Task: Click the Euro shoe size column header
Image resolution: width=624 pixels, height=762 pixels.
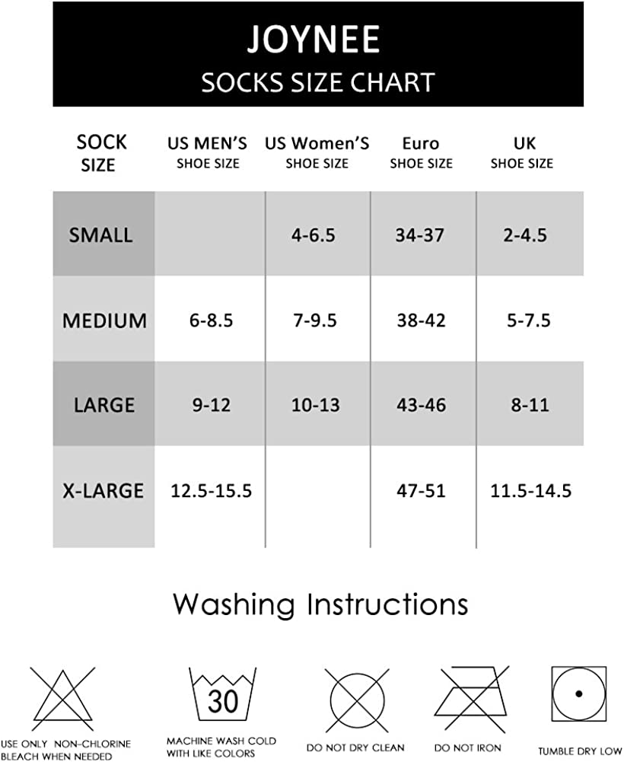Action: (x=421, y=151)
